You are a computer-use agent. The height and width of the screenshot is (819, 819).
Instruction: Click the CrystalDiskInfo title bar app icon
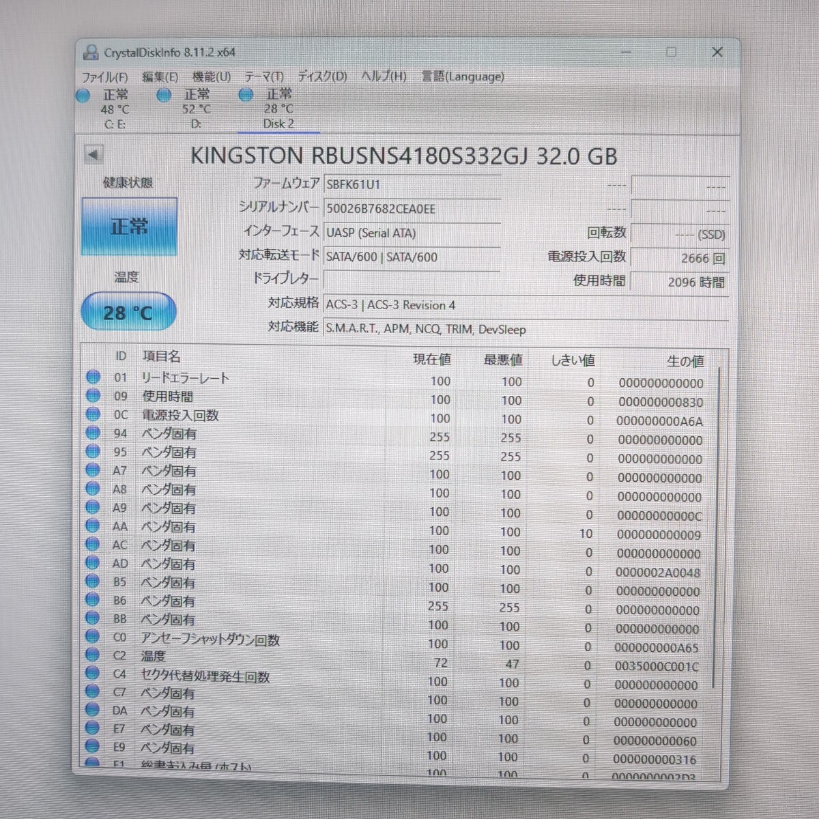point(90,52)
